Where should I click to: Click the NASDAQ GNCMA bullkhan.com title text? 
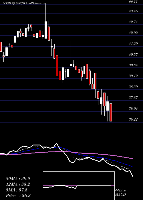25,3
